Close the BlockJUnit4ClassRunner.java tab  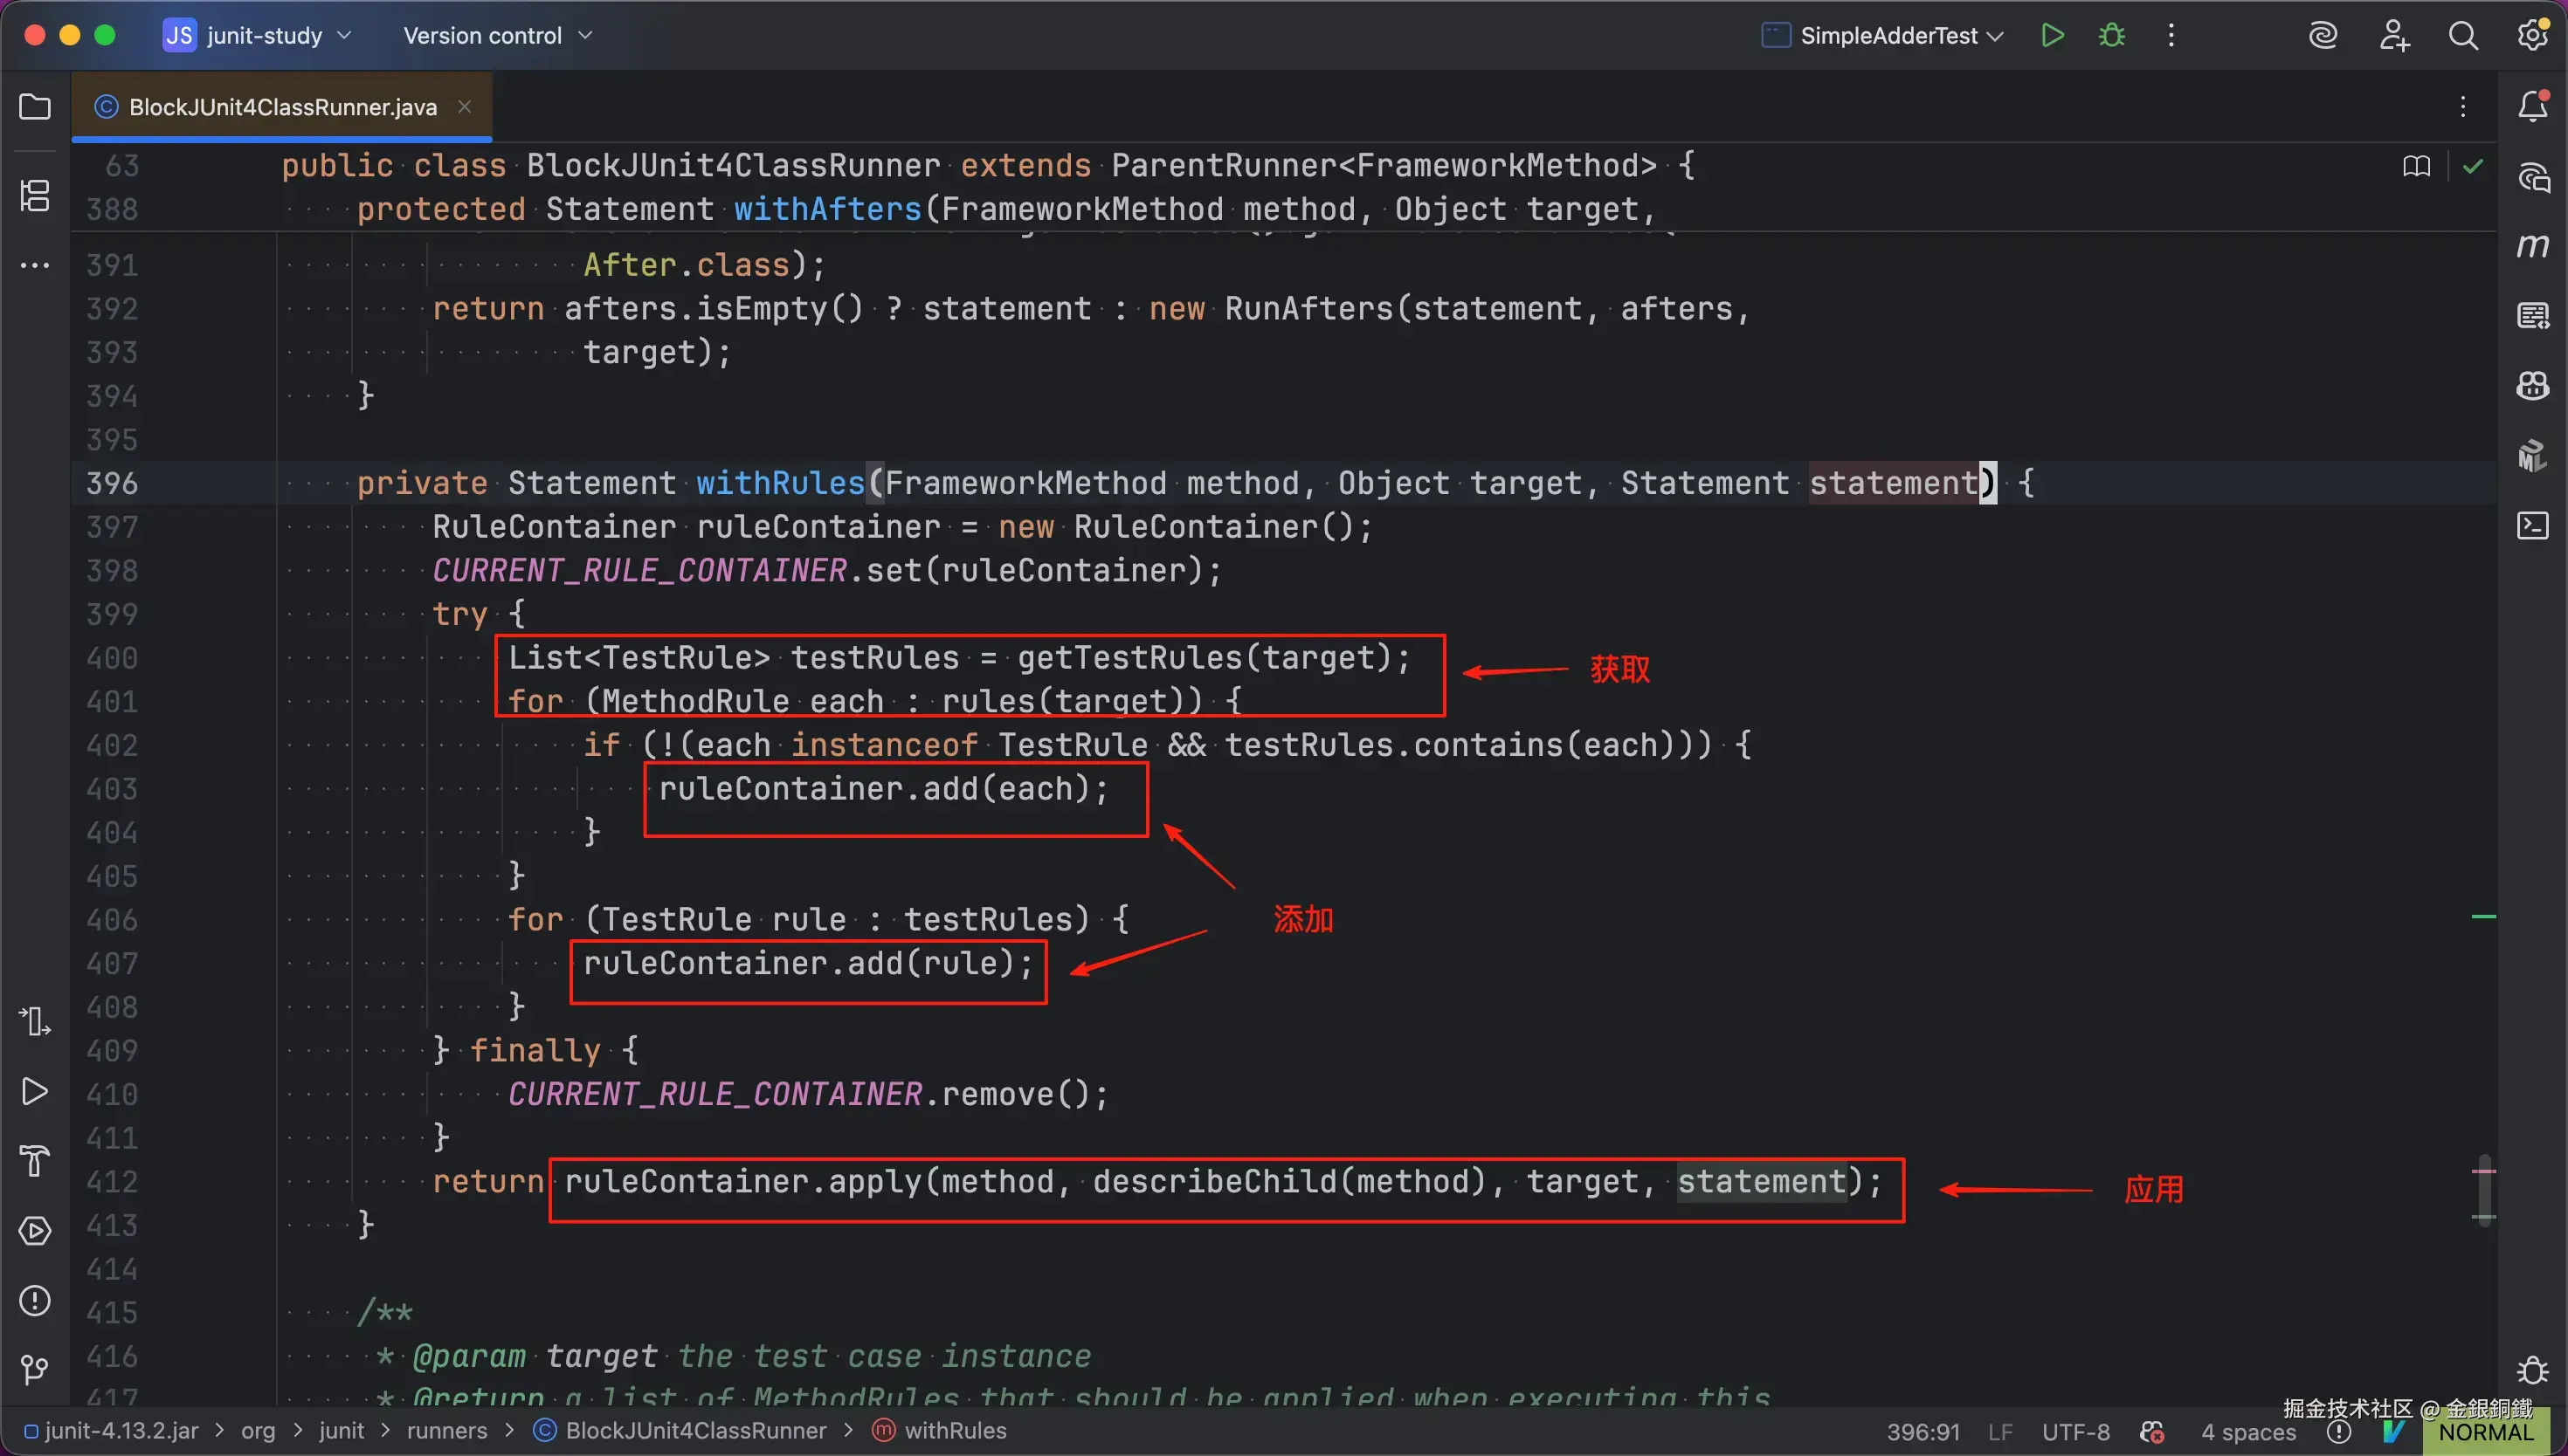point(464,106)
